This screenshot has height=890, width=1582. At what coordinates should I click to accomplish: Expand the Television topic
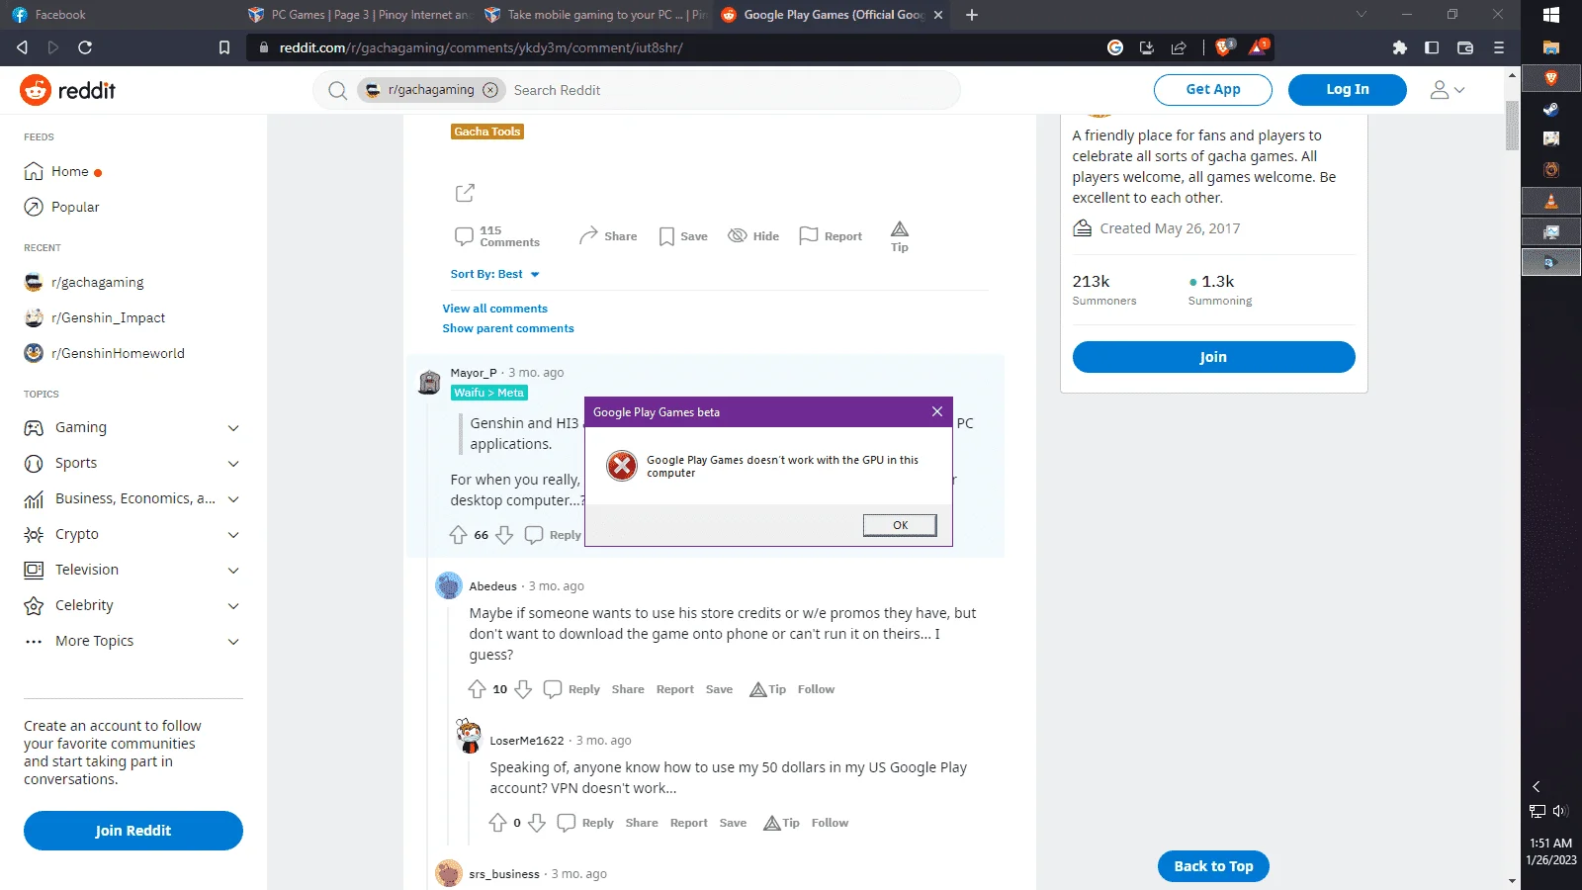[233, 571]
